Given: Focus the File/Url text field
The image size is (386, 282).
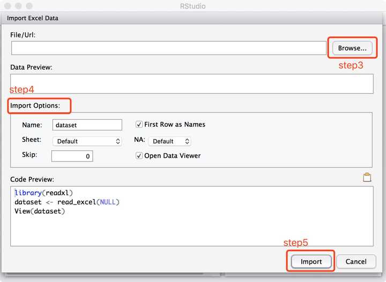Looking at the screenshot, I should click(x=169, y=48).
